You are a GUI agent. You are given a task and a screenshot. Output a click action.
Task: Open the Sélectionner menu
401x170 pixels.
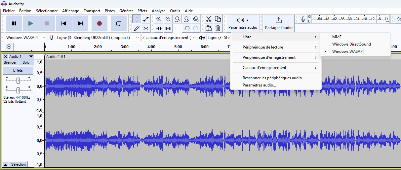tap(47, 11)
